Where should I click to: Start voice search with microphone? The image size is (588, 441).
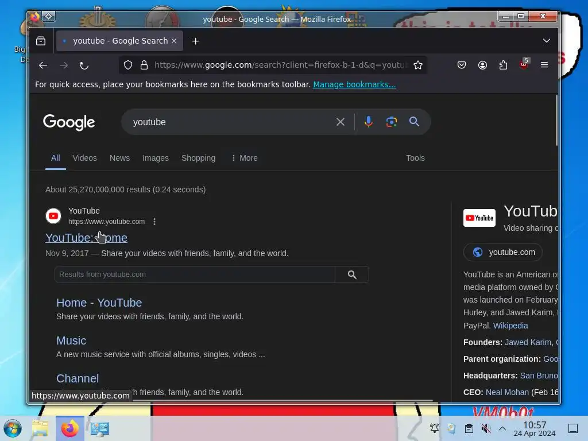click(368, 122)
